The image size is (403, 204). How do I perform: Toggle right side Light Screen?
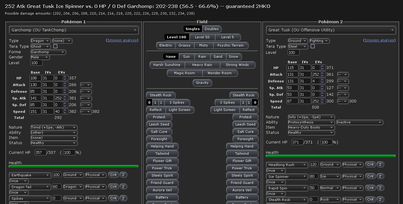(x=224, y=110)
